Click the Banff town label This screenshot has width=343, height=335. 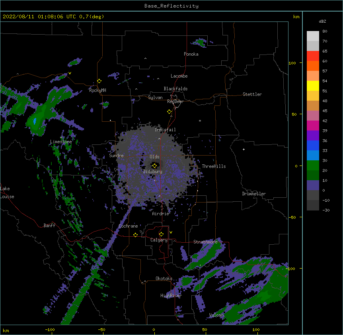[49, 226]
